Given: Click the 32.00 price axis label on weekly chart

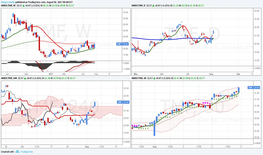Looking at the screenshot, I should [x=126, y=12].
